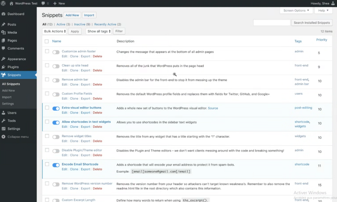Click the Appearance paintbrush icon
Screen dimensions: 337x202
[3, 59]
